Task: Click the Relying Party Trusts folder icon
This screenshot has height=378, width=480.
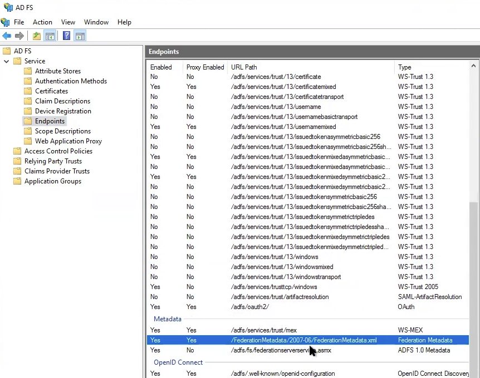Action: (x=17, y=161)
